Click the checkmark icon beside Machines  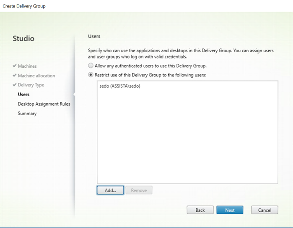tap(14, 66)
